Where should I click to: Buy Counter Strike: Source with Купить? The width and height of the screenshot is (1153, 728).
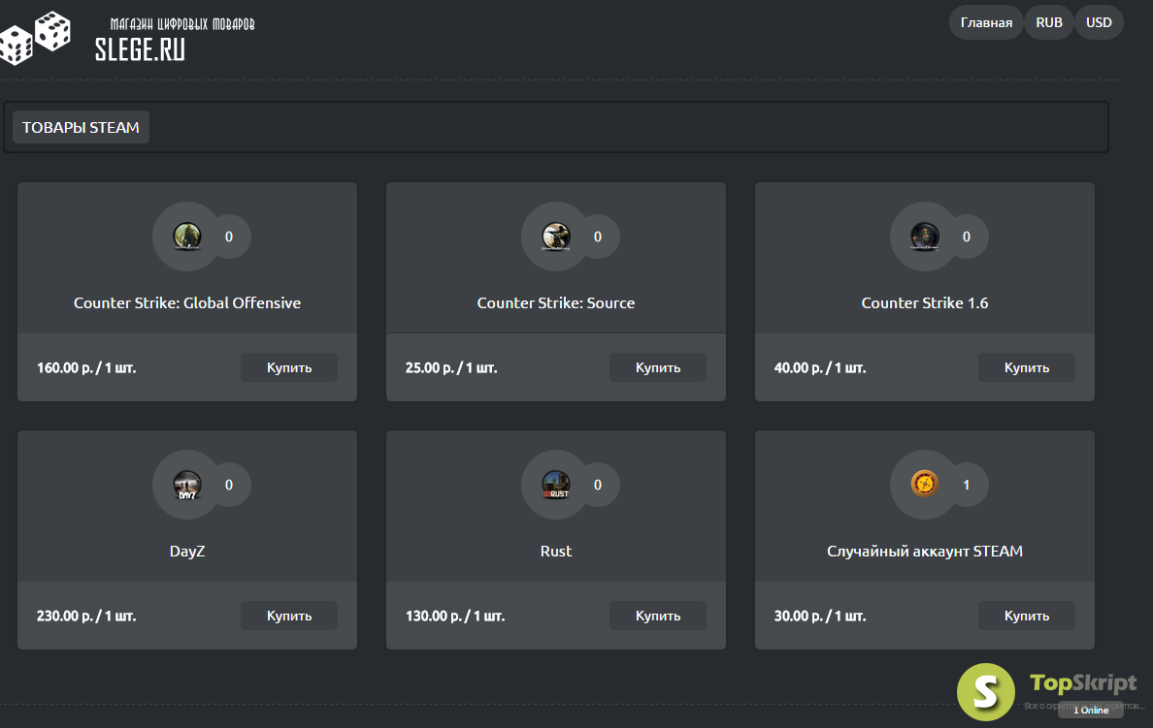click(657, 367)
